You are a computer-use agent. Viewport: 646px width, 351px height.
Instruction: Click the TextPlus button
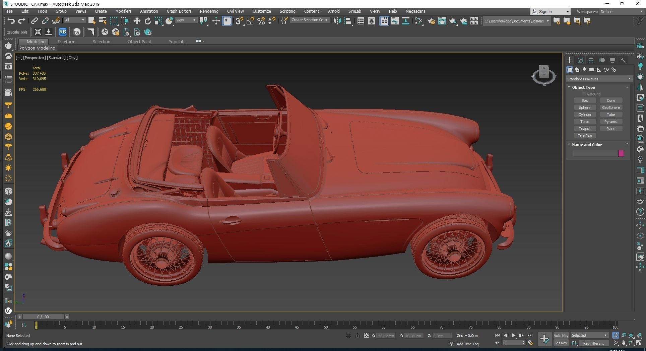pyautogui.click(x=585, y=136)
